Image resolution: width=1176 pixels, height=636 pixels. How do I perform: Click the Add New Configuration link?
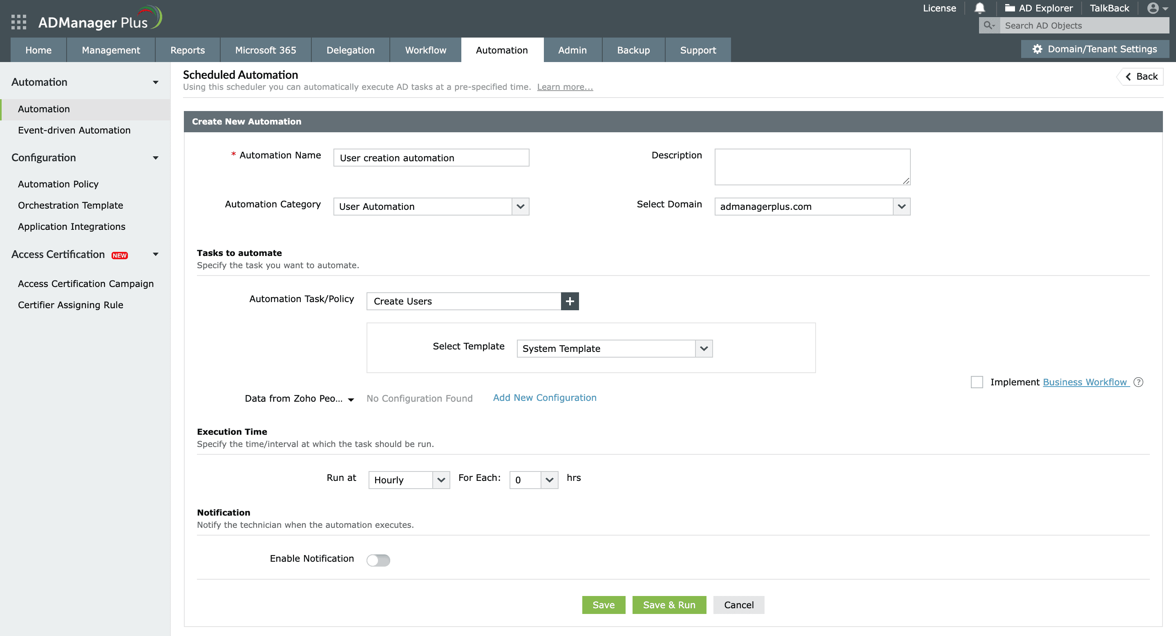point(544,397)
